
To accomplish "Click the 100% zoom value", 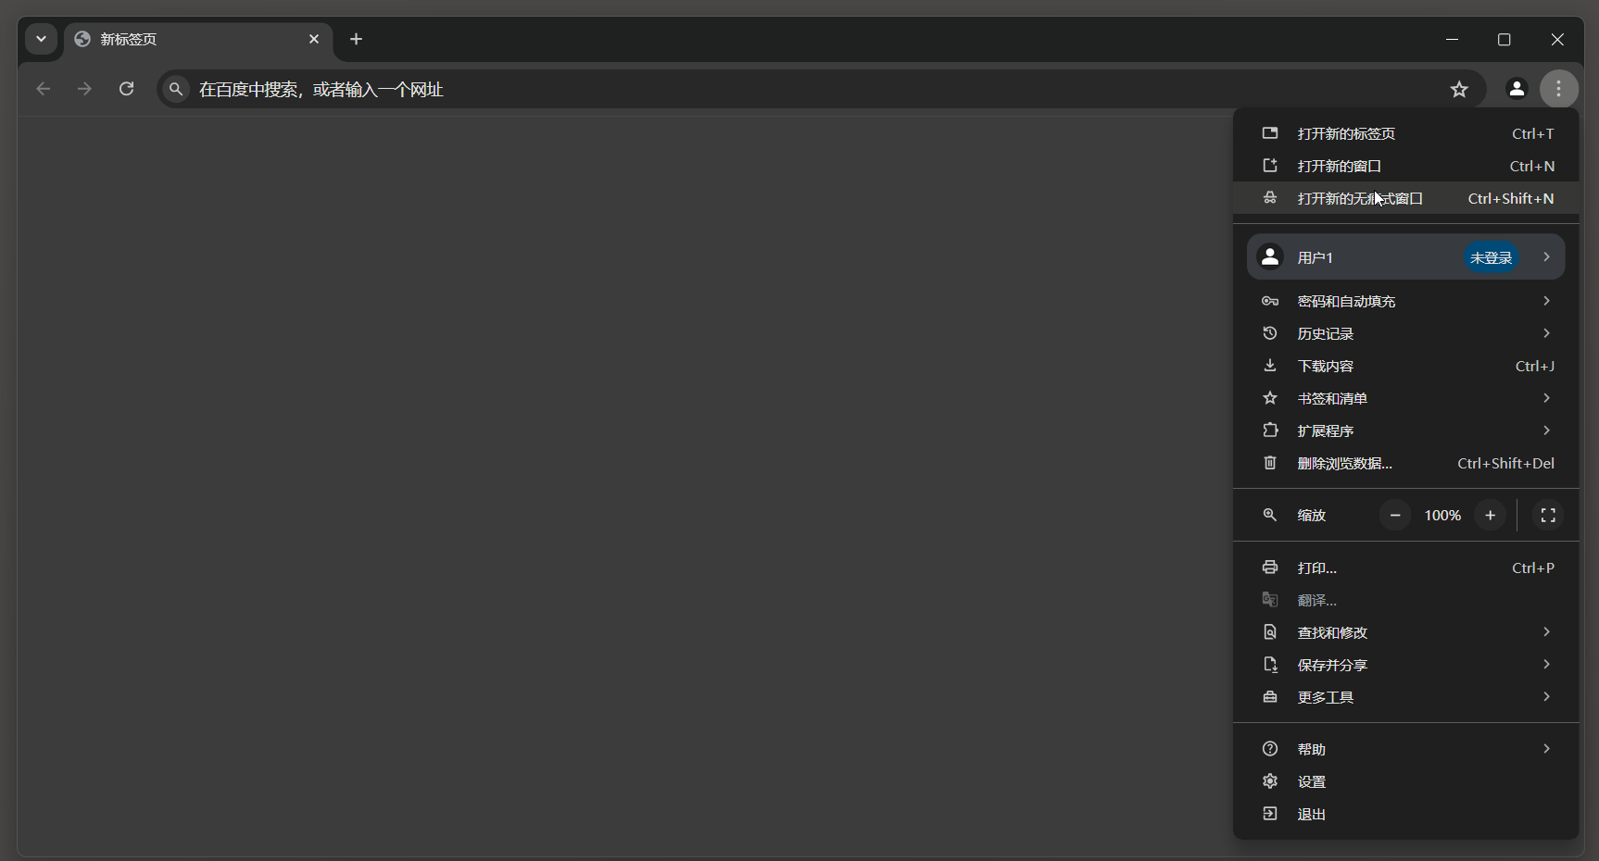I will click(x=1442, y=515).
